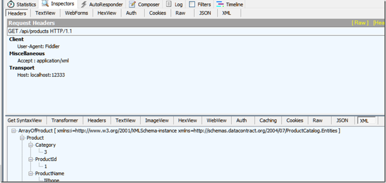Open the Statistics tab
Screen dimensions: 386x183
point(22,5)
